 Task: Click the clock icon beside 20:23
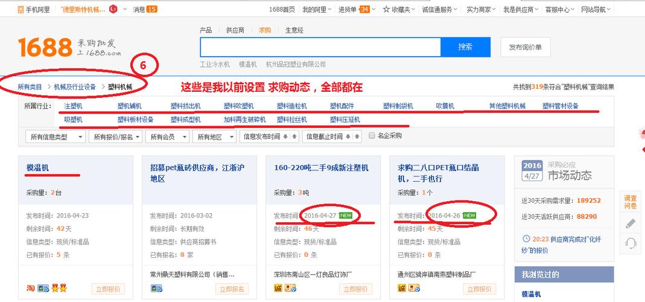(x=526, y=239)
